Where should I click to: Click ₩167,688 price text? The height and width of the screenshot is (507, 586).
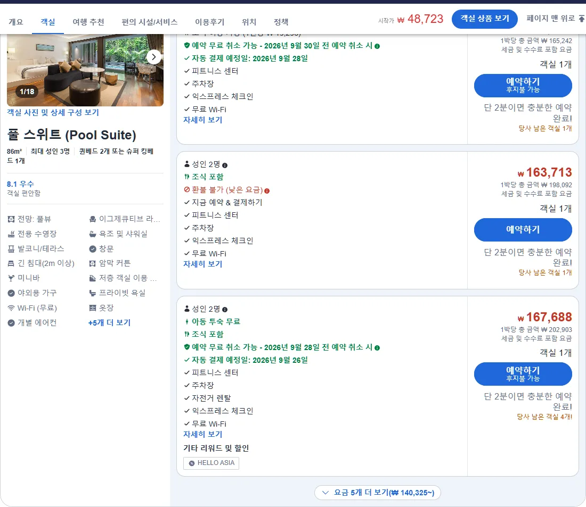tap(544, 317)
